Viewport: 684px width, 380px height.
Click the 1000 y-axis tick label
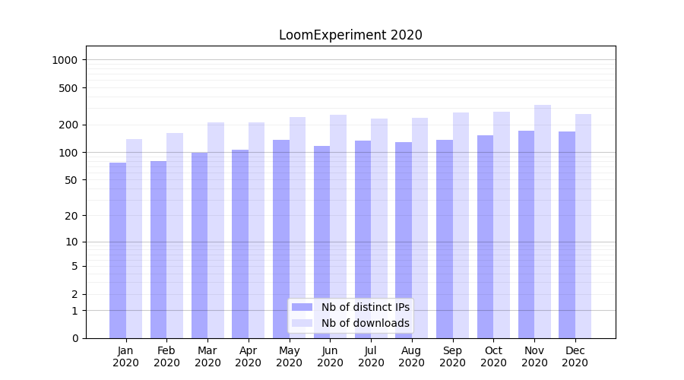(66, 60)
